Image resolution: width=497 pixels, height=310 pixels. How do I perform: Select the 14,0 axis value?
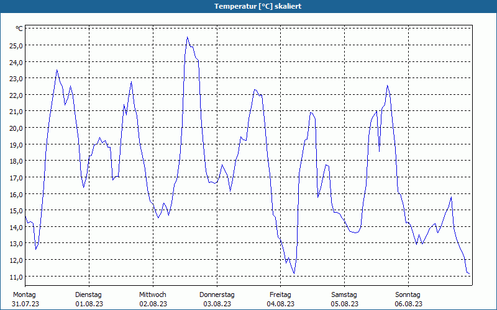[16, 227]
